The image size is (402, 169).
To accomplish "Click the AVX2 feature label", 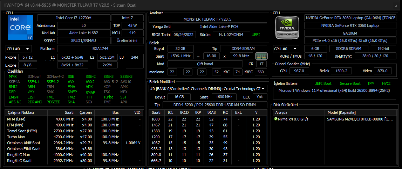I will (90, 82).
